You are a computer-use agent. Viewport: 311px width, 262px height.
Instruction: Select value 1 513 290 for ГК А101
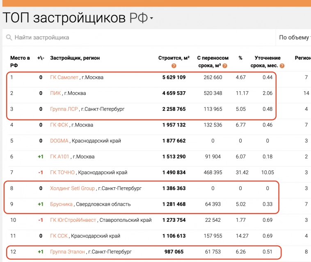click(x=174, y=157)
